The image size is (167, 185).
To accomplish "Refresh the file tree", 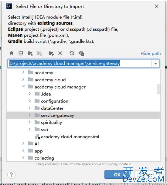I will pyautogui.click(x=72, y=53).
